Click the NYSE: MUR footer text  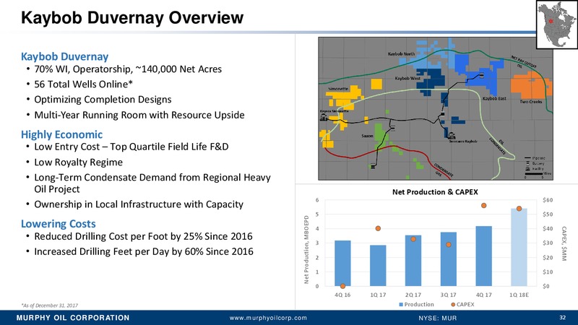coord(438,318)
